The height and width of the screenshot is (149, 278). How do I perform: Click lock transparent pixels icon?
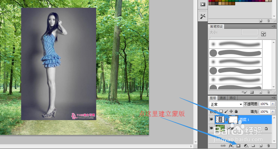(221, 111)
